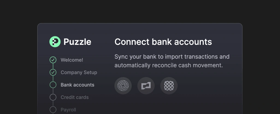Viewport: 280px width, 114px height.
Task: Click the green Puzzle logo icon
Action: coord(55,42)
